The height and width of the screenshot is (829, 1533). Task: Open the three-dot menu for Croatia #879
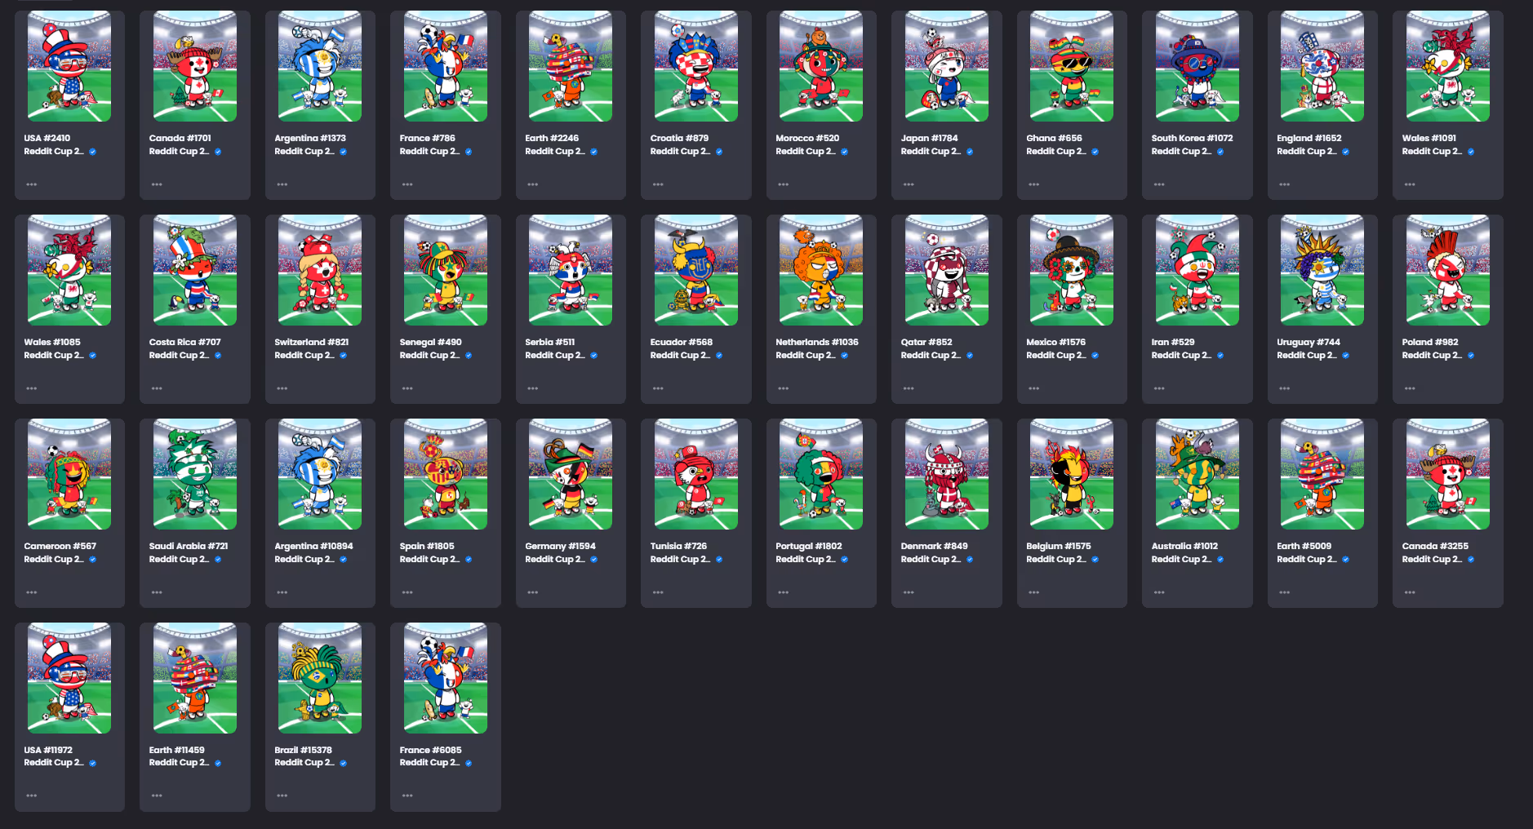658,184
